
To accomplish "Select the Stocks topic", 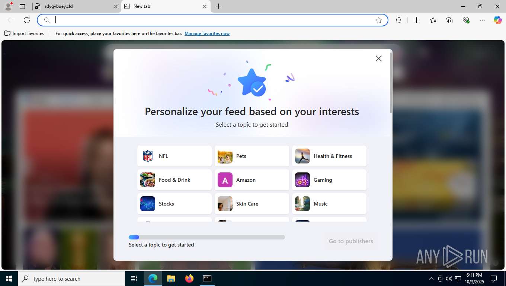I will point(174,204).
